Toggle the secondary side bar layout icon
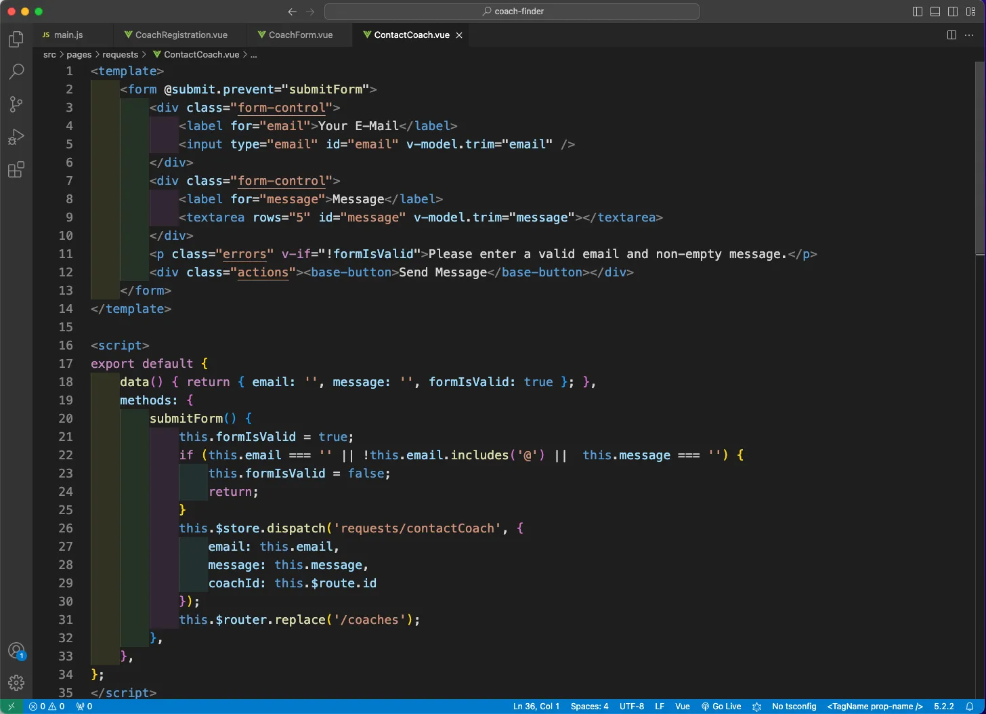Viewport: 986px width, 714px height. click(953, 12)
